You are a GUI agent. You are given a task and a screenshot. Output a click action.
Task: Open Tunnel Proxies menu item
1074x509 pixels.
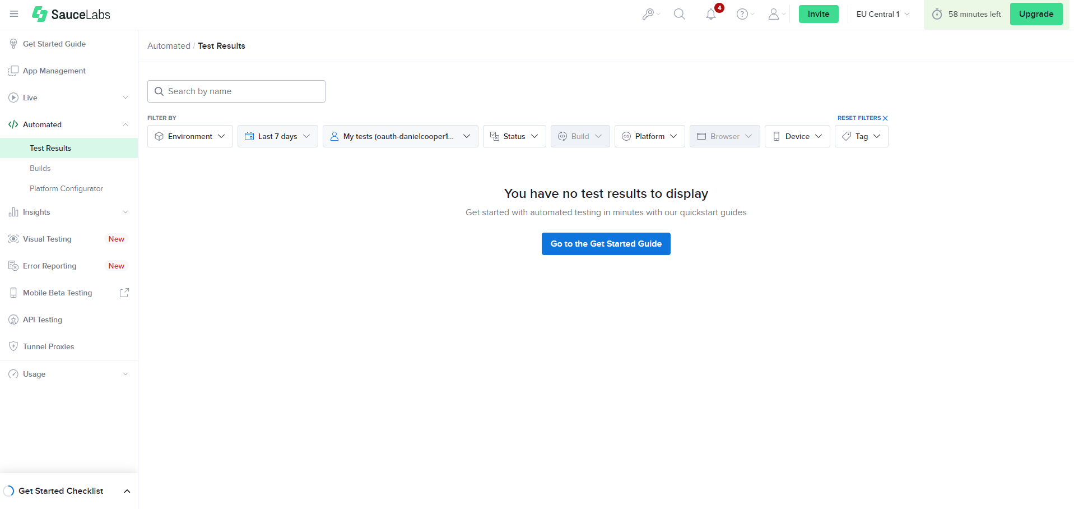pyautogui.click(x=69, y=346)
